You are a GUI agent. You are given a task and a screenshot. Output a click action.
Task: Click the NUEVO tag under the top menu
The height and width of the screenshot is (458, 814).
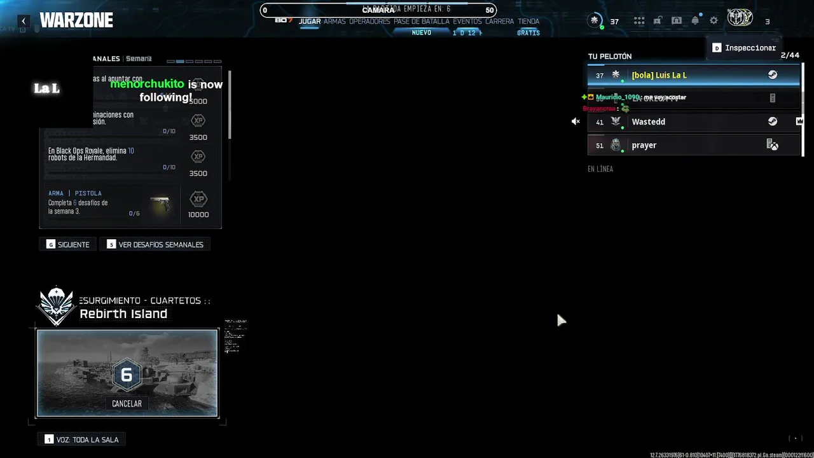[422, 32]
